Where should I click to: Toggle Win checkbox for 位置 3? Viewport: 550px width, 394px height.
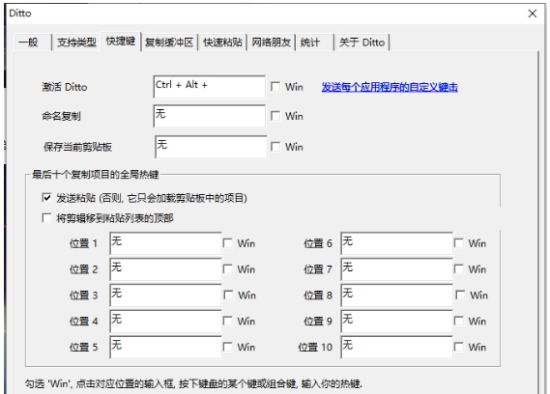(x=229, y=295)
